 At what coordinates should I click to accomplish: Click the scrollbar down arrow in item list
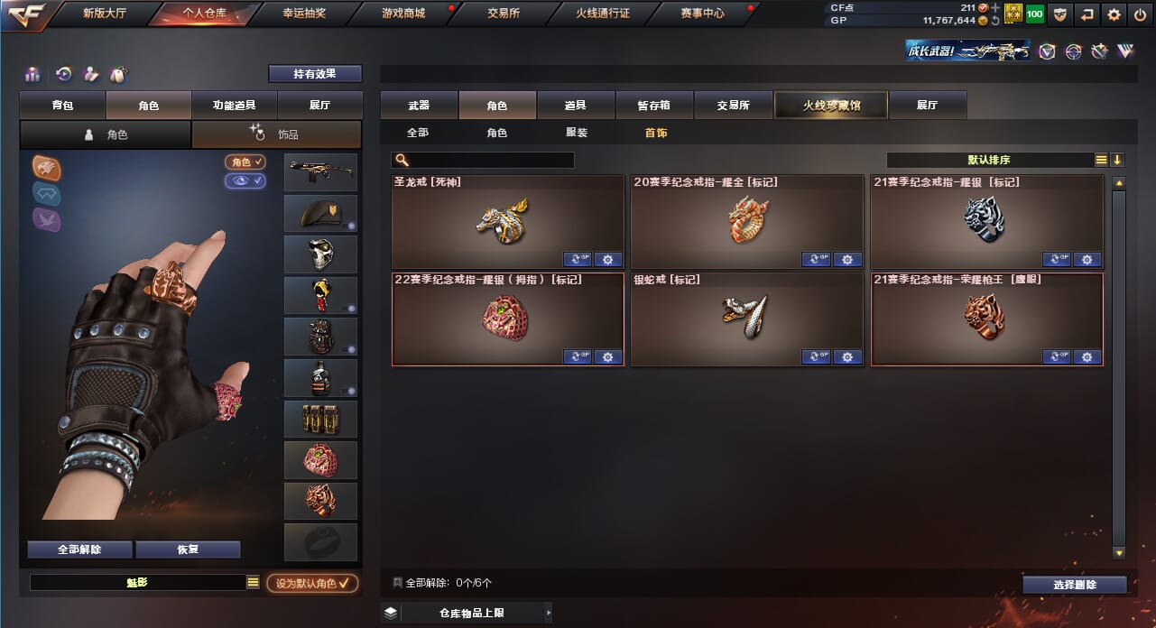(1119, 552)
